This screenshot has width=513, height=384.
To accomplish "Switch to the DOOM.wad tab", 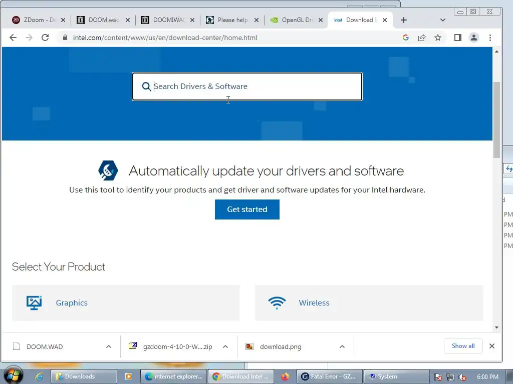I will [x=103, y=20].
